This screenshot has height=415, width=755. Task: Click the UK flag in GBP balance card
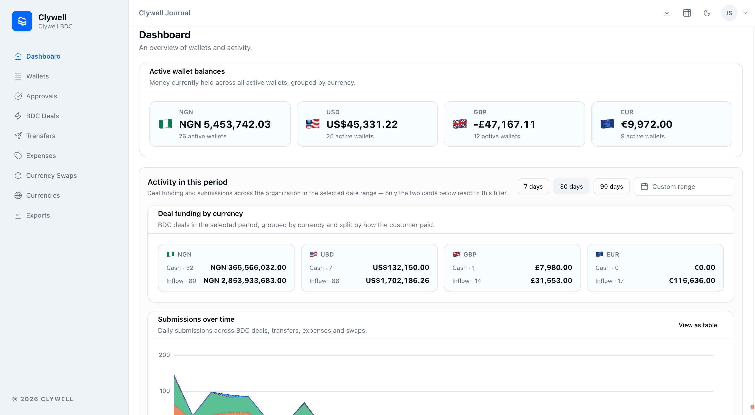click(460, 124)
